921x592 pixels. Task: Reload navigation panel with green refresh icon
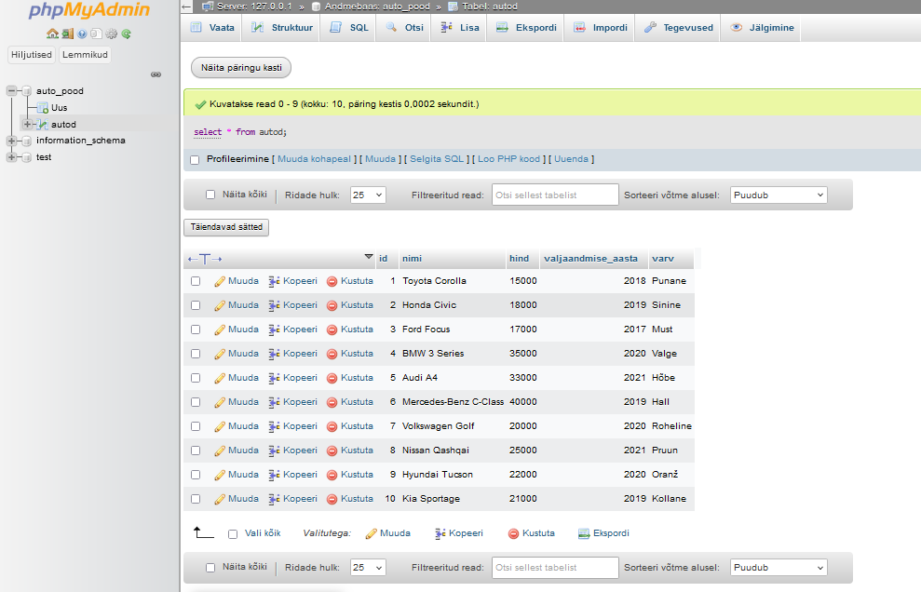pos(126,34)
